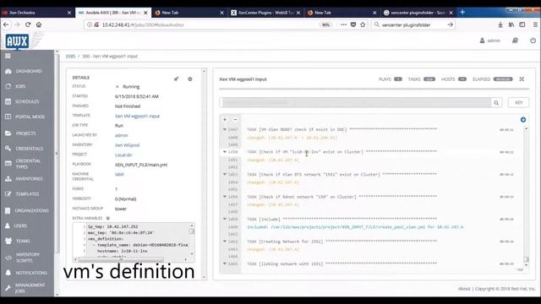Collapse all output with the minus button
The width and height of the screenshot is (541, 304).
pos(235,119)
